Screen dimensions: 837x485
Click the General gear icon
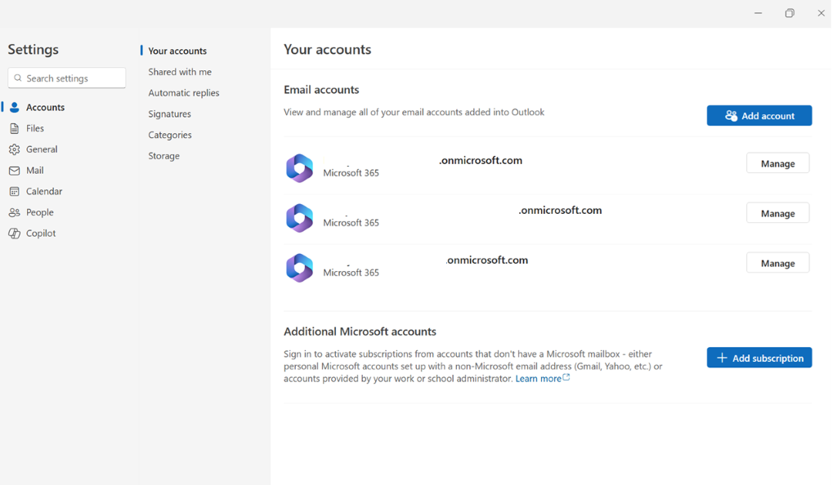[15, 149]
